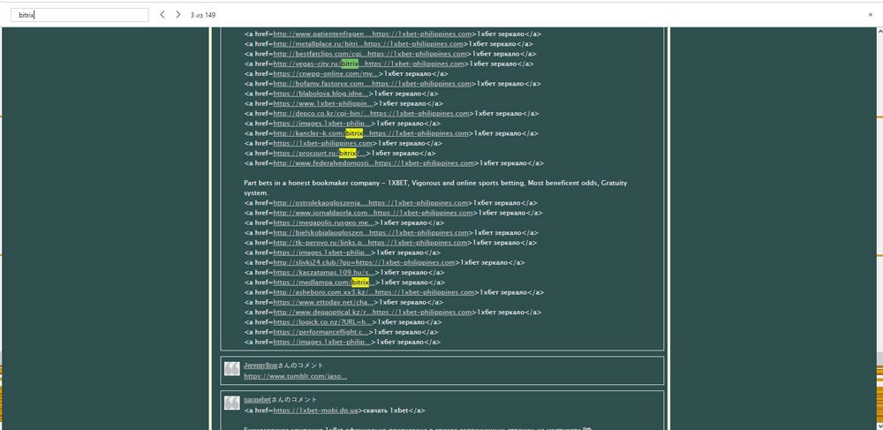Click the 'скачать 1xbet' text
883x430 pixels.
(385, 411)
